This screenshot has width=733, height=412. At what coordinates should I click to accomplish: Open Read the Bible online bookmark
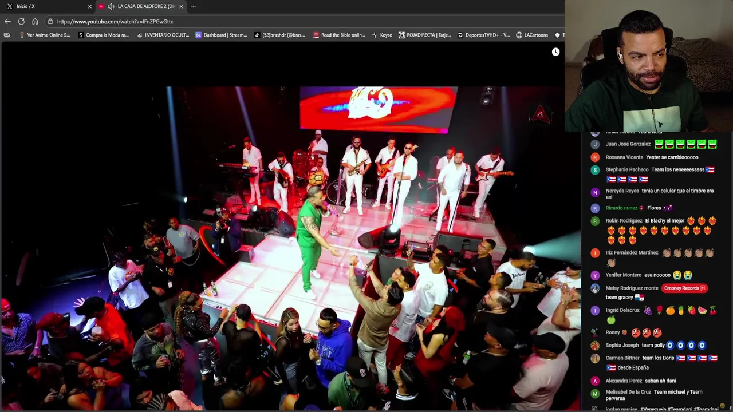click(x=339, y=35)
